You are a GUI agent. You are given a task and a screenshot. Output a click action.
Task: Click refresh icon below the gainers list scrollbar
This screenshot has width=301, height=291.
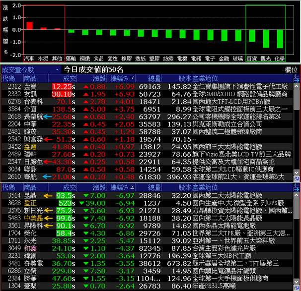pos(297,179)
